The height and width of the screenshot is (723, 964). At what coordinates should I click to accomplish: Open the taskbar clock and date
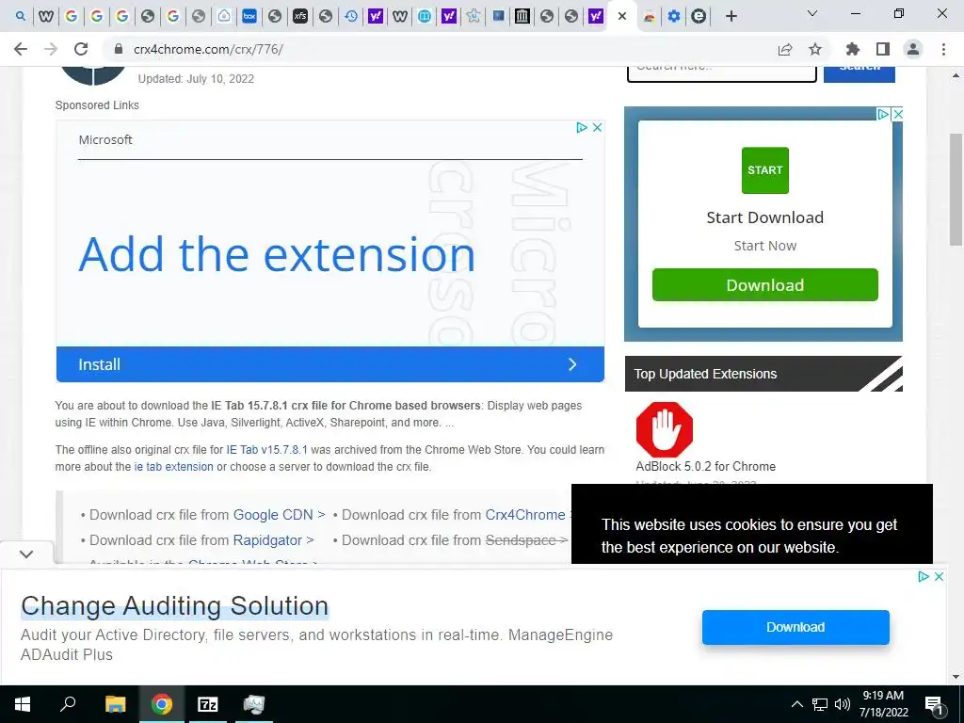pyautogui.click(x=883, y=704)
